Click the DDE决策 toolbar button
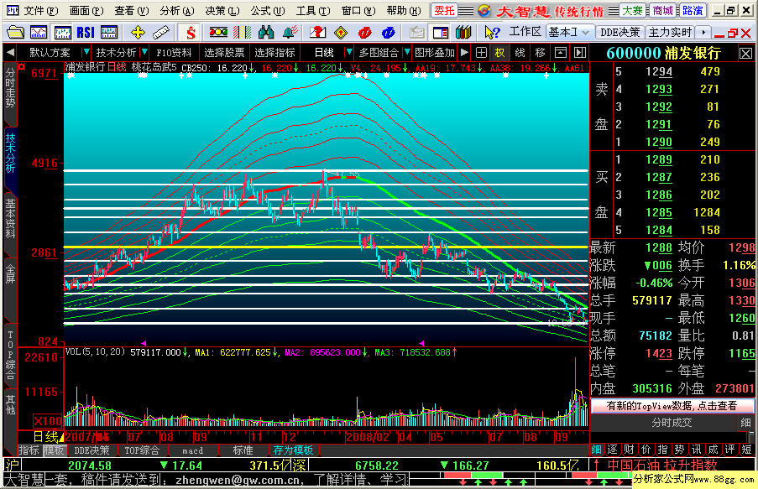 click(x=619, y=33)
